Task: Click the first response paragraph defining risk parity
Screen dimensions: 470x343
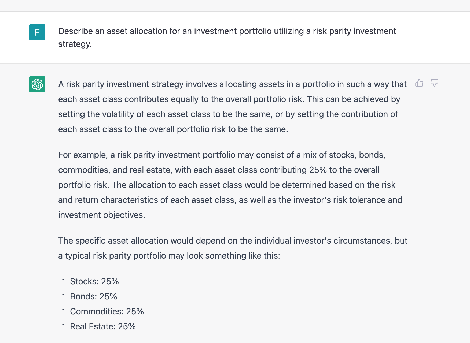Action: coord(232,107)
